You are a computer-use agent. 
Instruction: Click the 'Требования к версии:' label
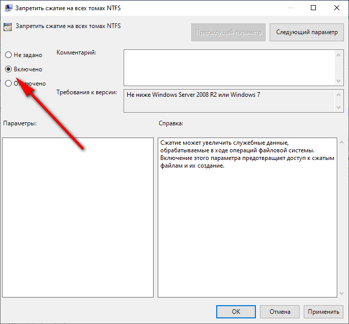pyautogui.click(x=86, y=92)
